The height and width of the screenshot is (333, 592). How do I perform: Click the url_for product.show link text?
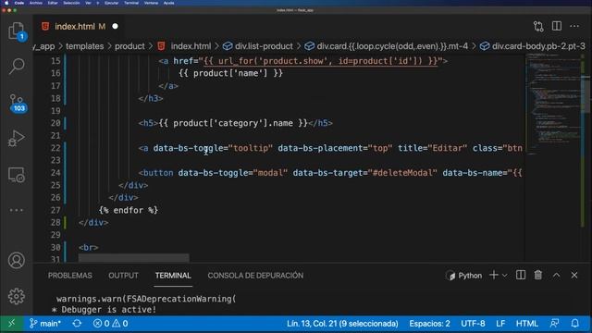pyautogui.click(x=321, y=61)
